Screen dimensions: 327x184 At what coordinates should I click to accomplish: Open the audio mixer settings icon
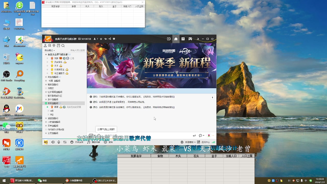(x=65, y=142)
